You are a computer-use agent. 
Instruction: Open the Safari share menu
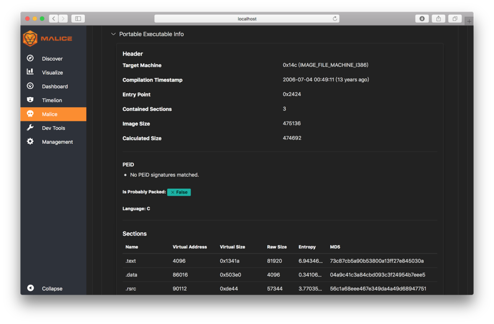point(439,19)
